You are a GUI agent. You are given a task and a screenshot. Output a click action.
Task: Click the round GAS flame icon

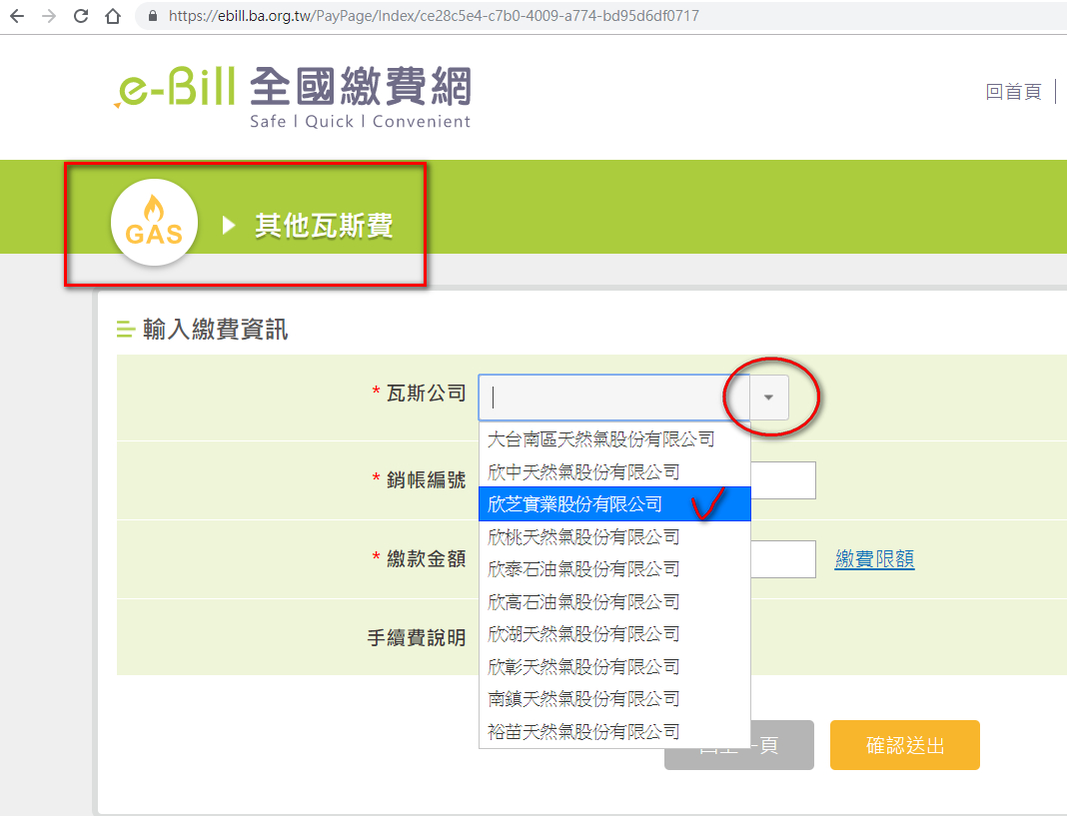click(154, 224)
